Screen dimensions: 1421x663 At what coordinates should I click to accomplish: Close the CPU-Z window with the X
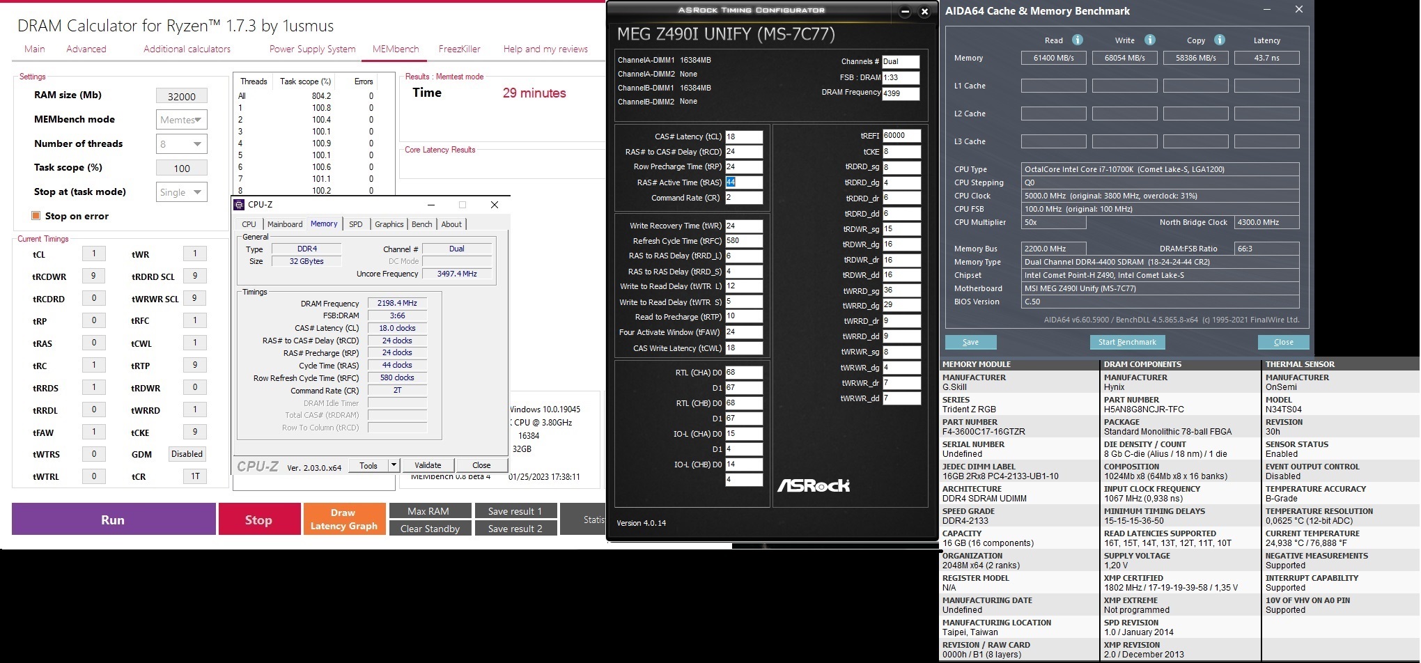(x=495, y=205)
